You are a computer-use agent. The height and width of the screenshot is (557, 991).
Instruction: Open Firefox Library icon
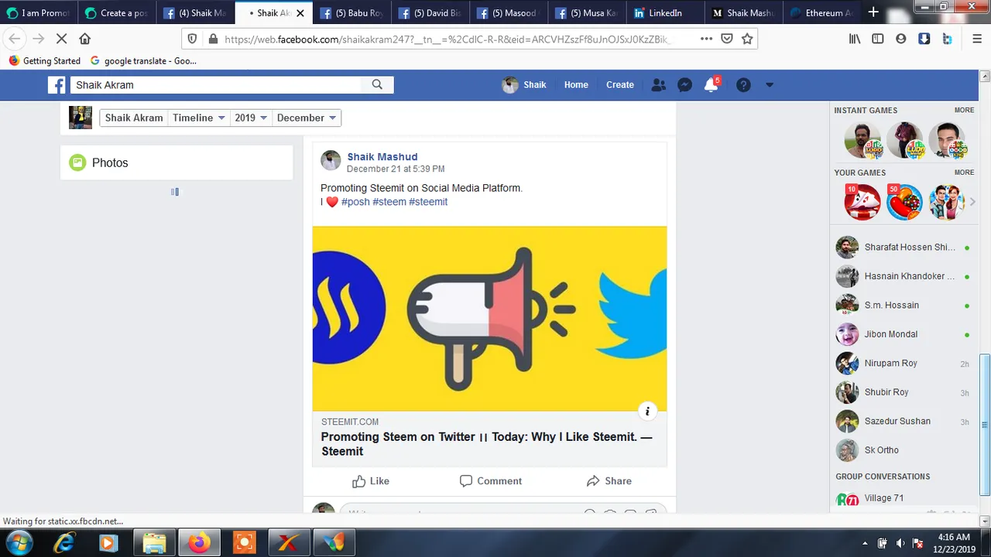tap(855, 39)
